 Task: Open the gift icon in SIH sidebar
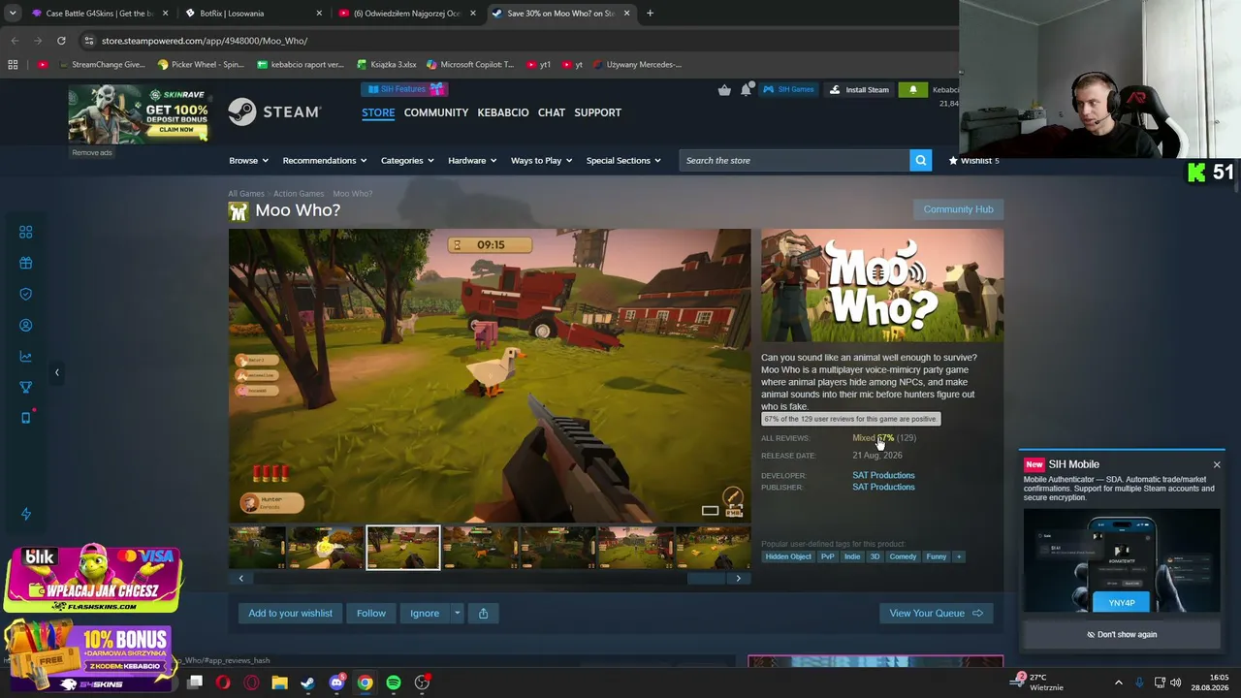[26, 263]
